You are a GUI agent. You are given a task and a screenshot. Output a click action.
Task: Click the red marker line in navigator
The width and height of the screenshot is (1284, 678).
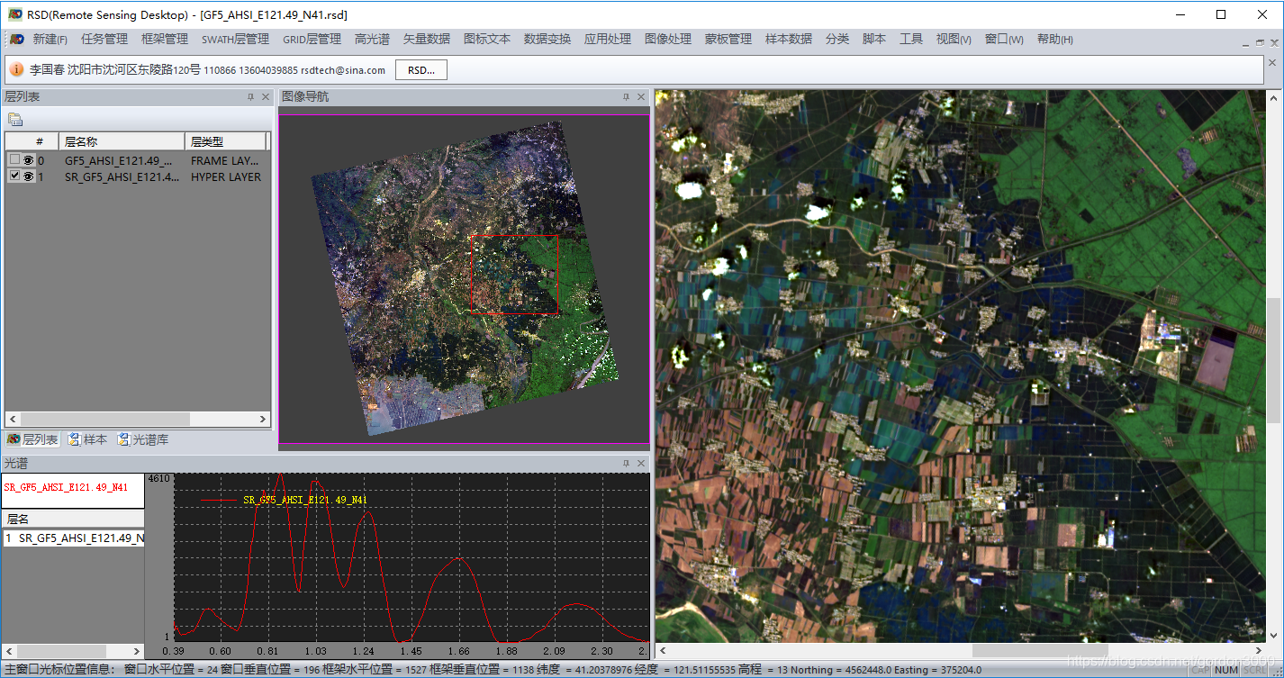pos(515,313)
